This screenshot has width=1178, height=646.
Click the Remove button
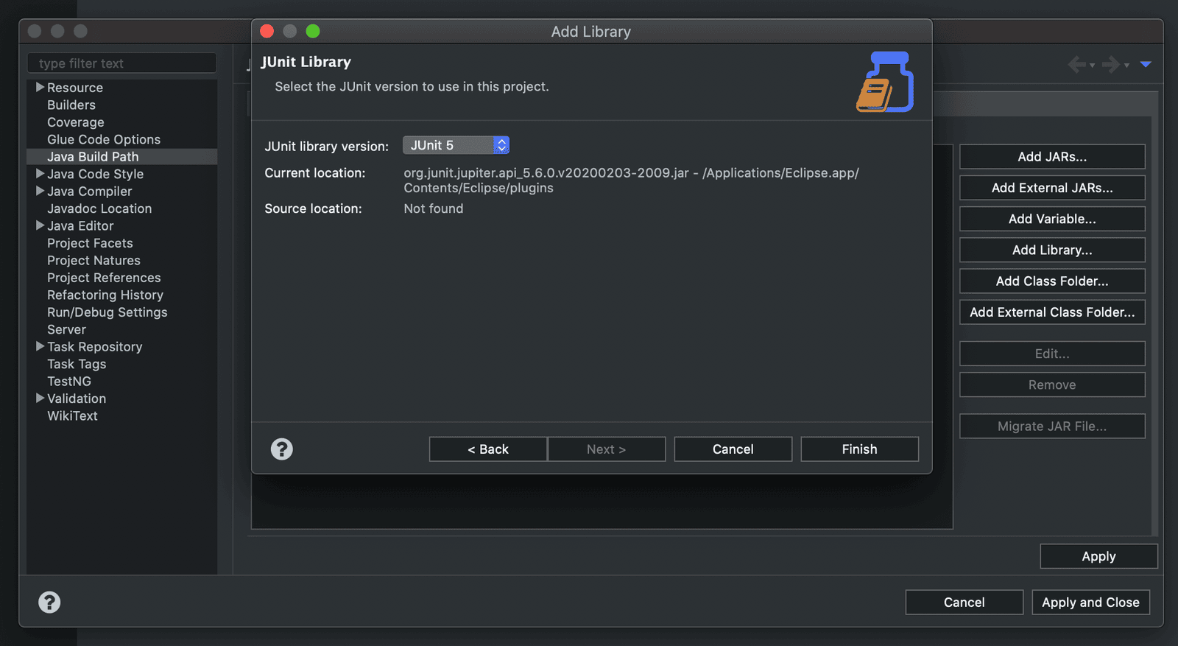[x=1052, y=385]
